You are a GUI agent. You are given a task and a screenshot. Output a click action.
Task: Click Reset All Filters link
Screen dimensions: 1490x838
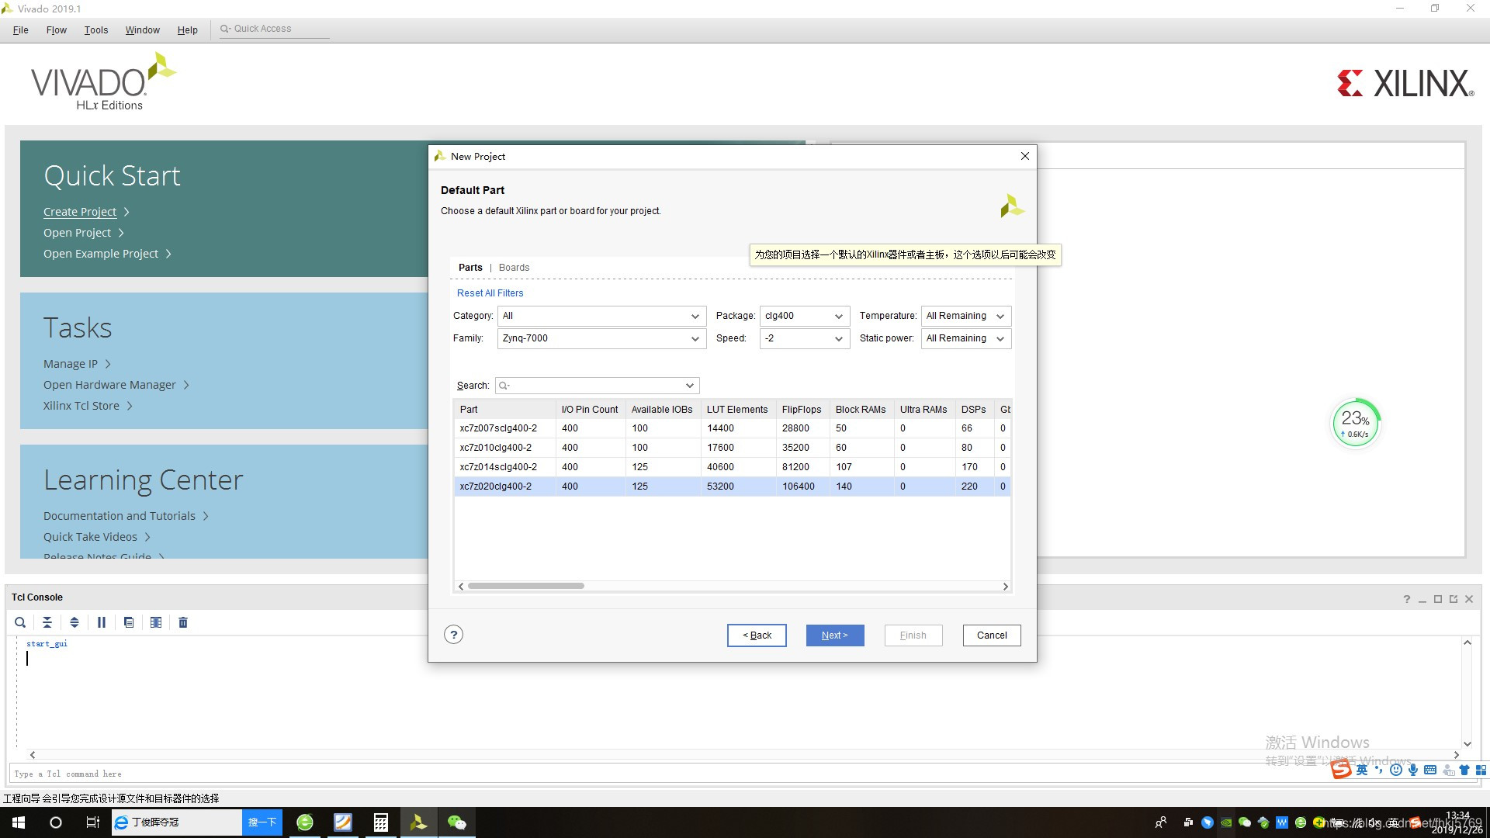(x=490, y=293)
